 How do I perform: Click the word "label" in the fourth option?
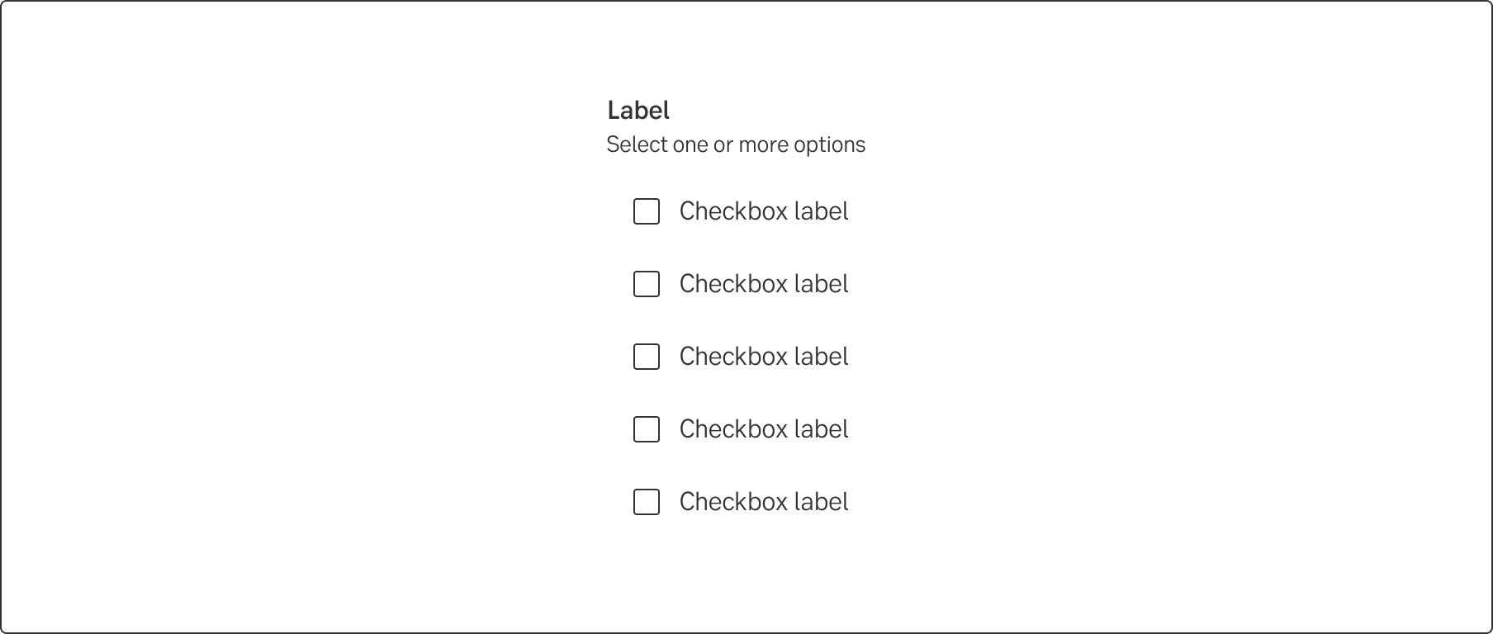point(821,429)
